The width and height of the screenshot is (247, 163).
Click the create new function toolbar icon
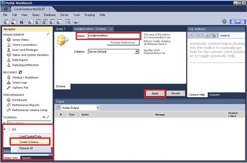click(x=59, y=22)
